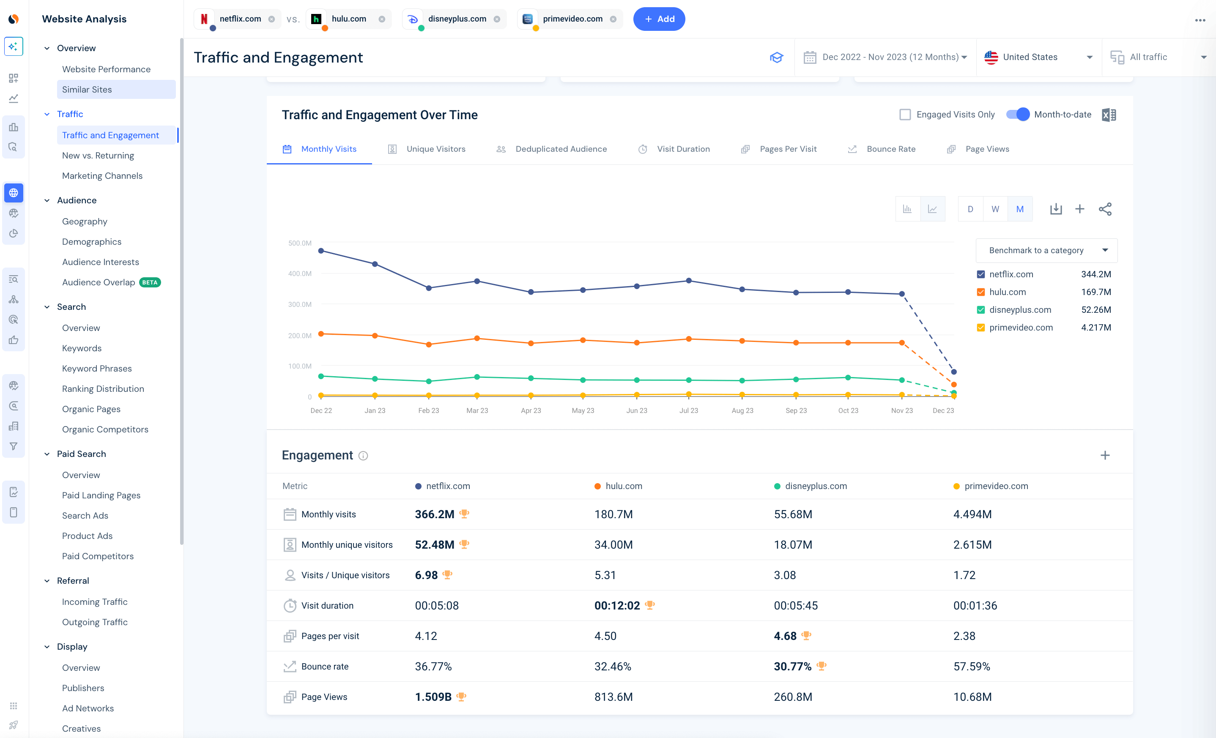
Task: Collapse the Overview section
Action: point(47,48)
